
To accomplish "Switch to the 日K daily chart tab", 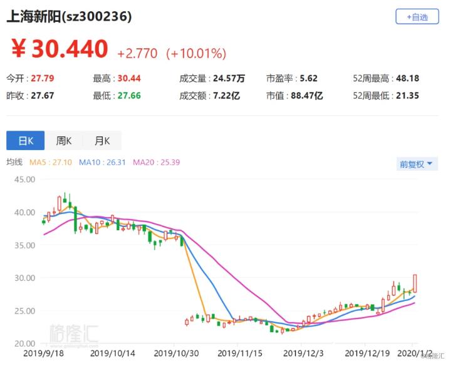I will [25, 141].
